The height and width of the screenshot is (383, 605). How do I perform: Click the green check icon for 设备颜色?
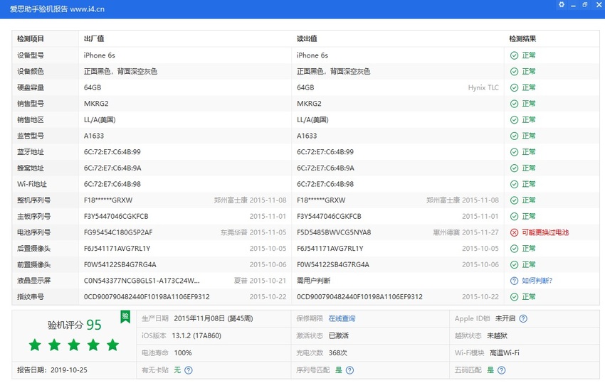(x=514, y=72)
